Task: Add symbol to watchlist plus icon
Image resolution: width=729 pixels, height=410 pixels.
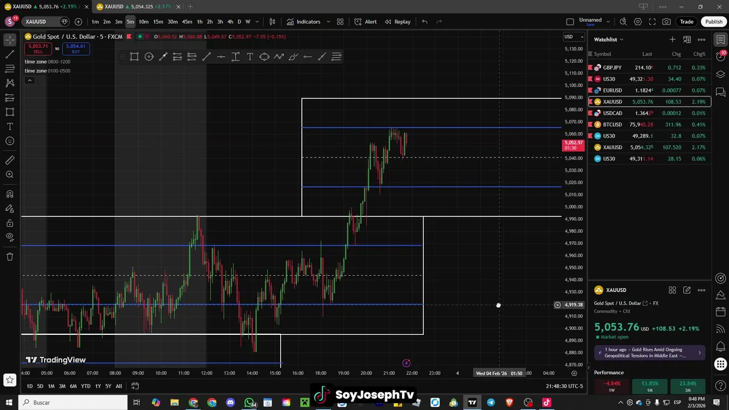Action: (673, 39)
